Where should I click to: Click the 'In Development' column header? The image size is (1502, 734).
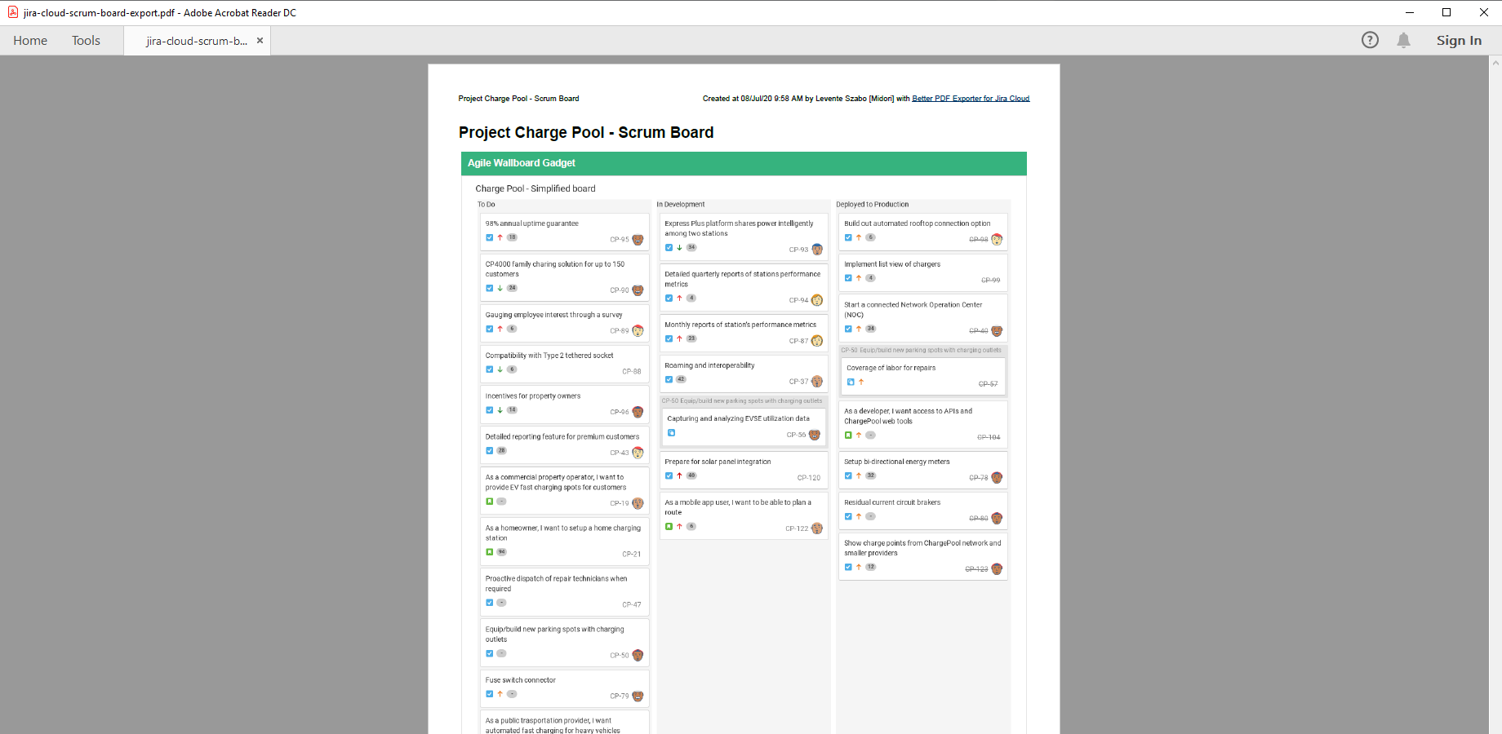(681, 205)
